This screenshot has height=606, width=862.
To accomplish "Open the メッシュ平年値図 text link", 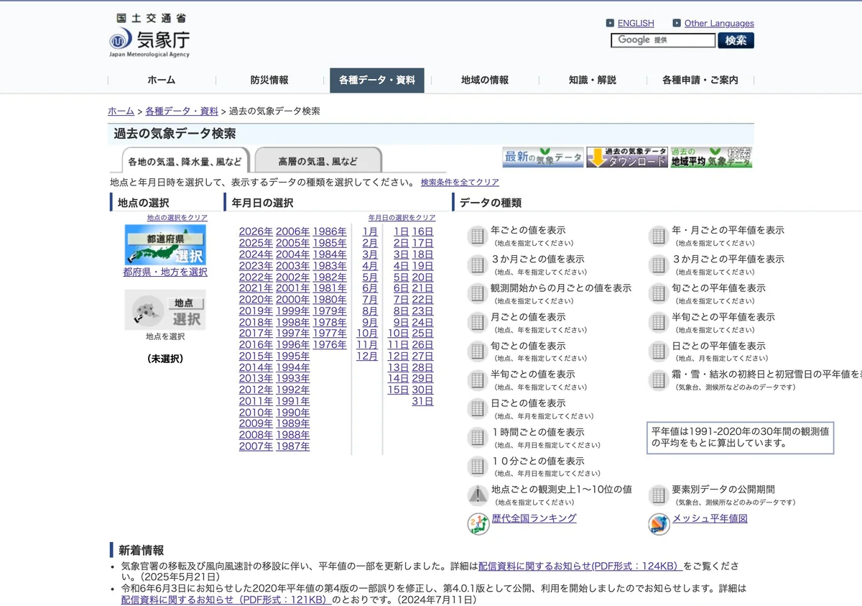I will (x=710, y=518).
